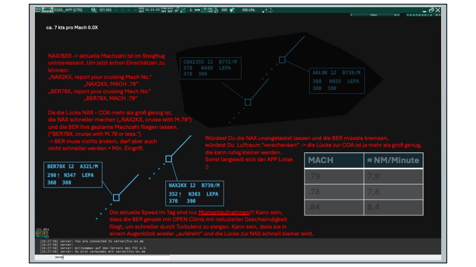Click N347 ground speed in BER78X tag
This screenshot has width=476, height=267.
70,175
